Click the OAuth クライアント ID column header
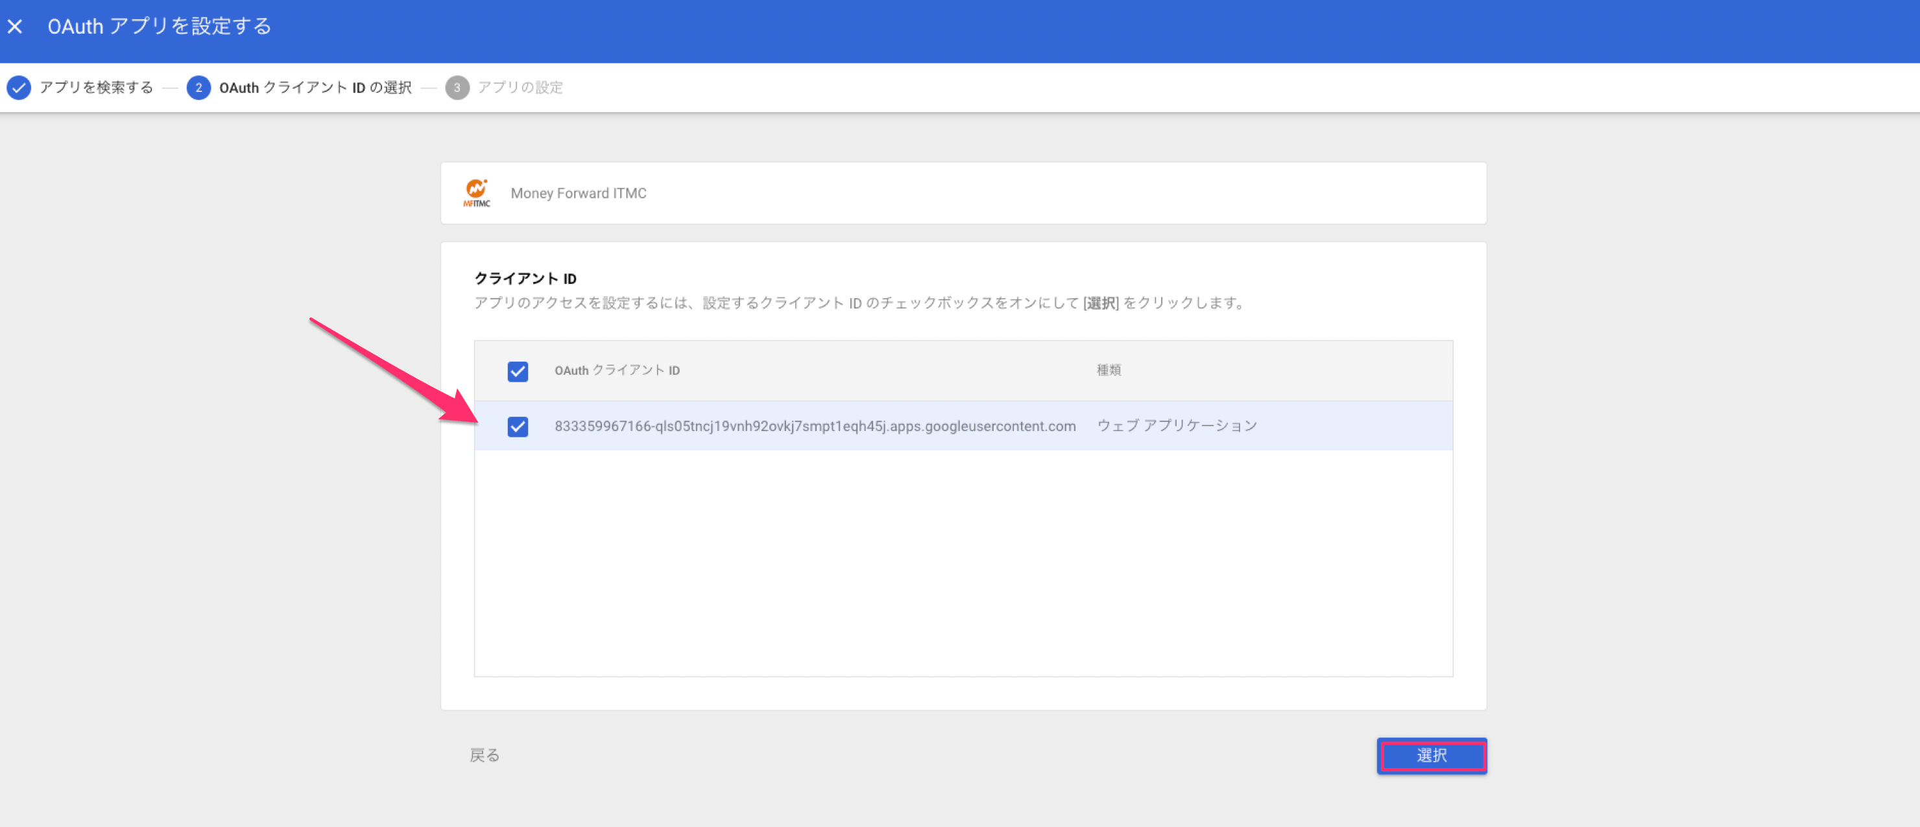The width and height of the screenshot is (1920, 827). tap(617, 370)
